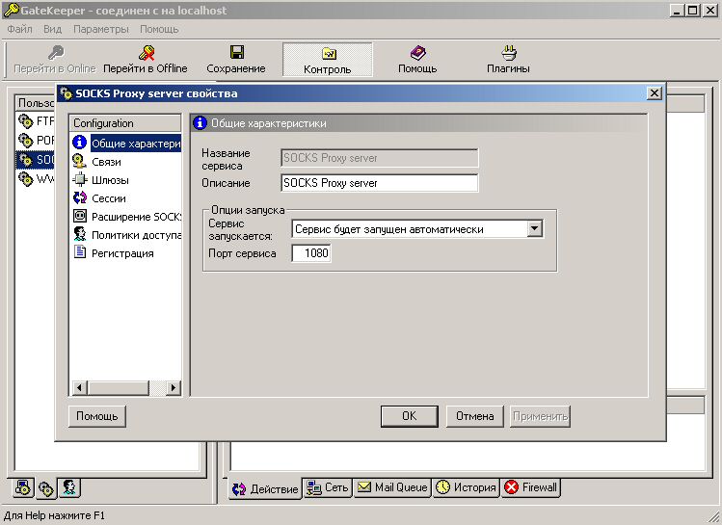Viewport: 722px width, 525px height.
Task: Switch to the users person icon tab at bottom-left
Action: pyautogui.click(x=69, y=487)
